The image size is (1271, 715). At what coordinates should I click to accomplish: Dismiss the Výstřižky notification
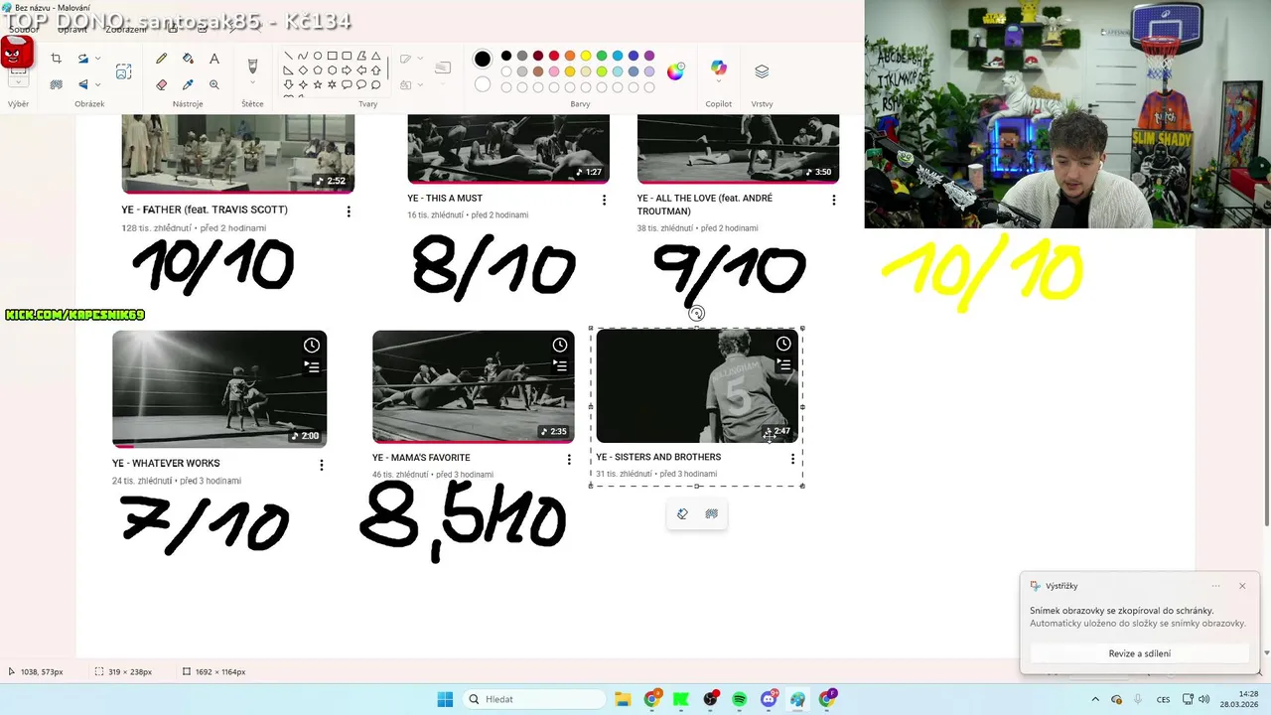pos(1242,586)
